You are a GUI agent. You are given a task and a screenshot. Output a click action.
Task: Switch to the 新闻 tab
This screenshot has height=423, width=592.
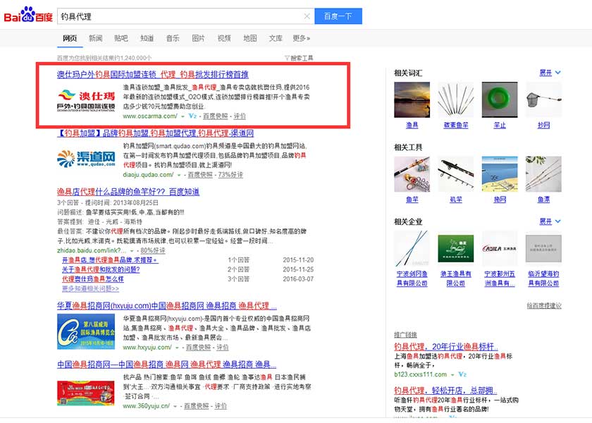point(96,38)
